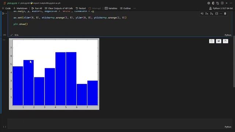Click the Run by Line cell icon
The width and height of the screenshot is (235, 132).
tap(202, 14)
